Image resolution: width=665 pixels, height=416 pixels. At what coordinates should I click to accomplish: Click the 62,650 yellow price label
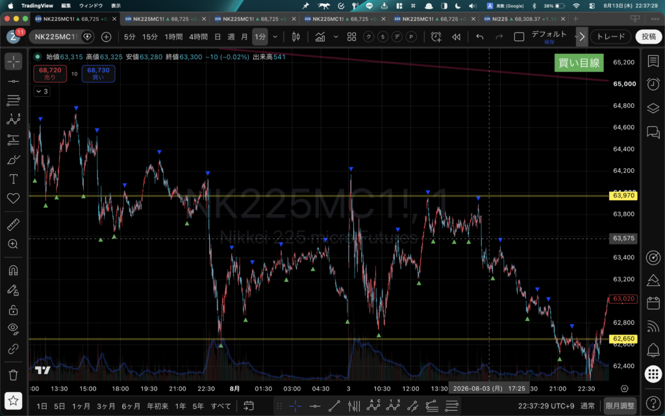623,339
